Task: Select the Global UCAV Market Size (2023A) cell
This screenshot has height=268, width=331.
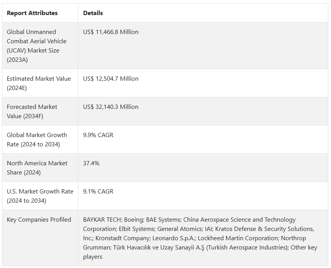Action: click(37, 46)
